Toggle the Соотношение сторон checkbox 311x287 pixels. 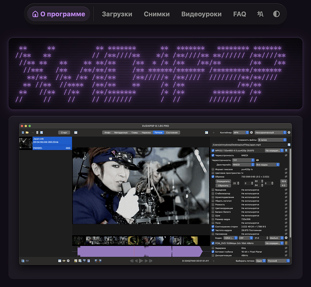coord(213,227)
